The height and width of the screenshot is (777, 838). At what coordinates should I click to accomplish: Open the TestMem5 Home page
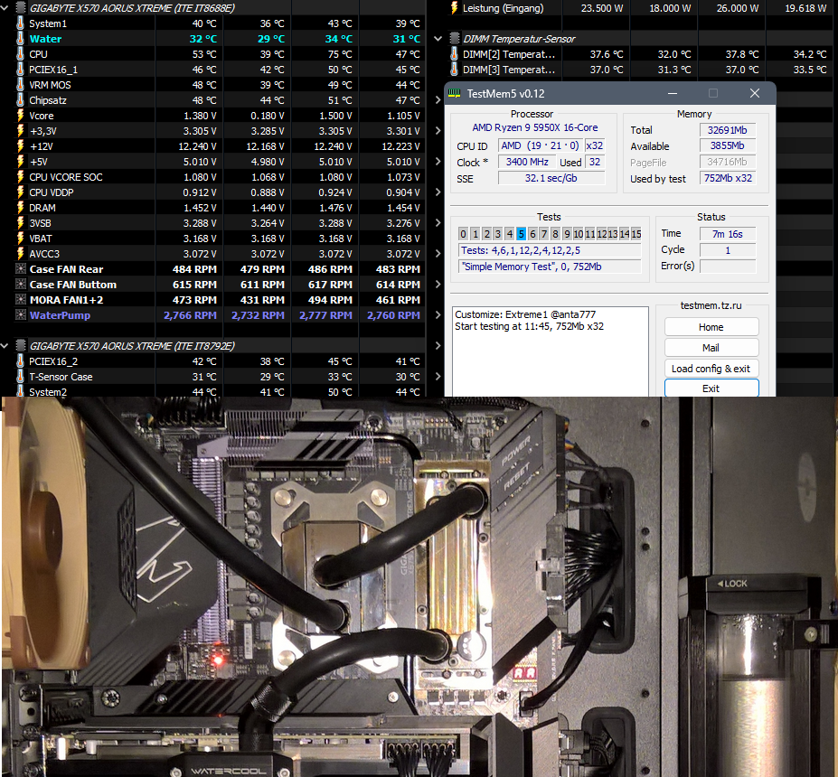click(711, 326)
